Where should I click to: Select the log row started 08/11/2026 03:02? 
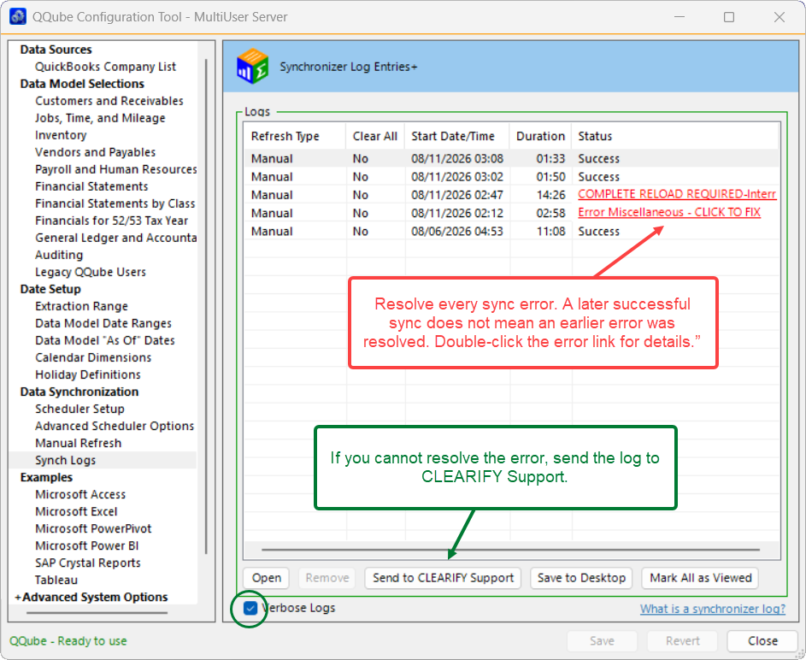(511, 177)
